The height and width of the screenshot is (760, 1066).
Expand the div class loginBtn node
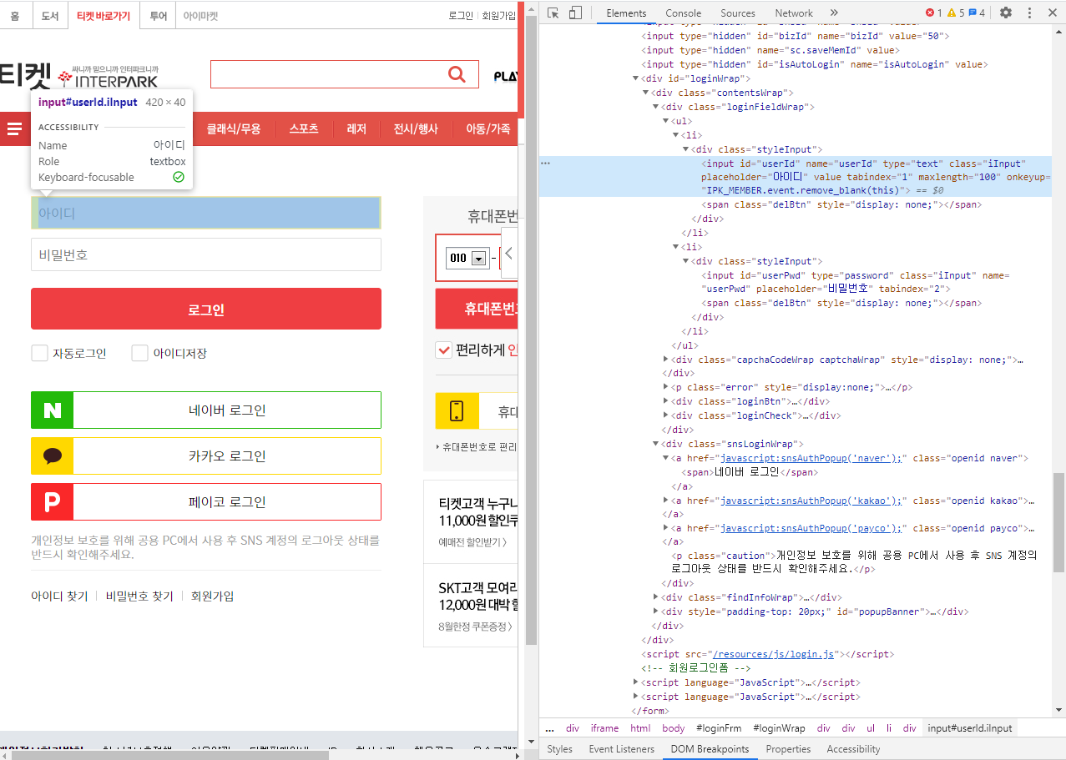tap(666, 401)
